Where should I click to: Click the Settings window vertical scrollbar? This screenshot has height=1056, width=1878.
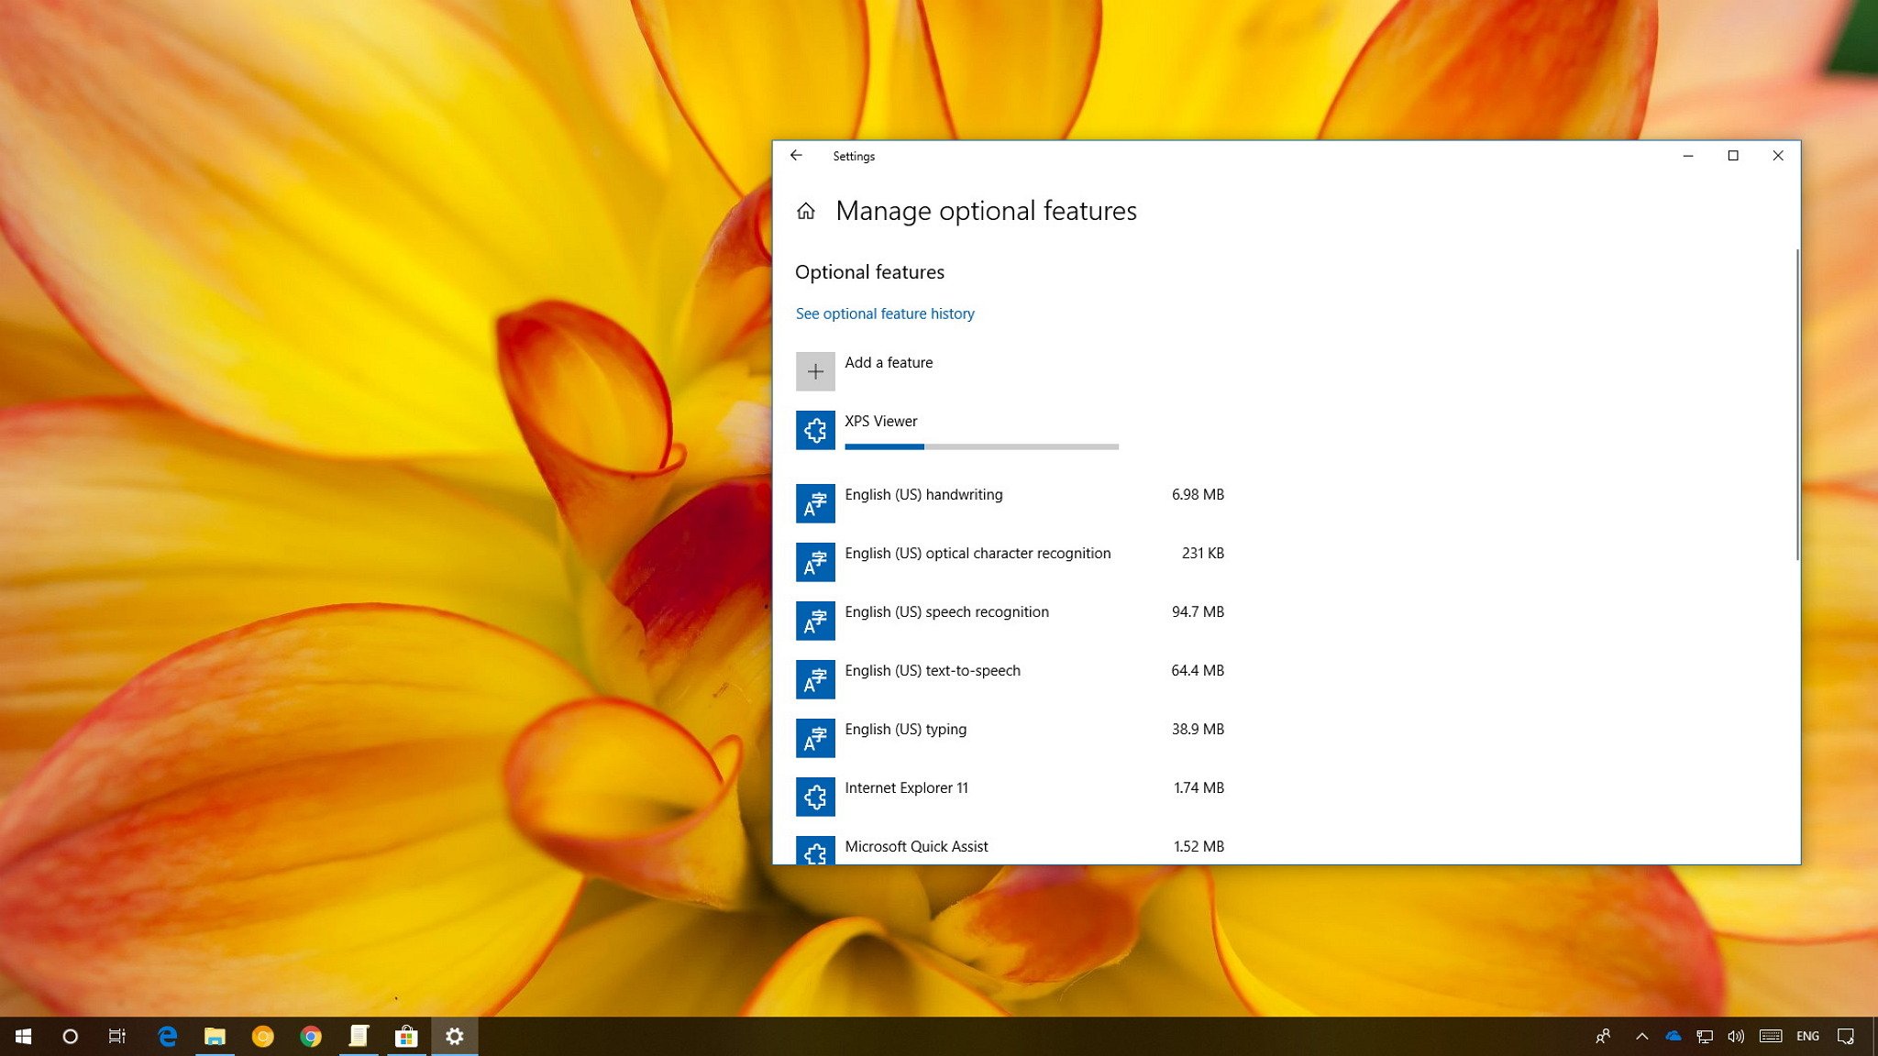(1797, 404)
